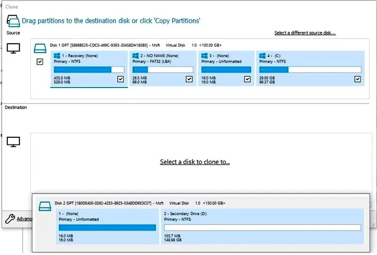Click 'Select a disk to clone to' link
Screen dimensions: 377x255
195,162
